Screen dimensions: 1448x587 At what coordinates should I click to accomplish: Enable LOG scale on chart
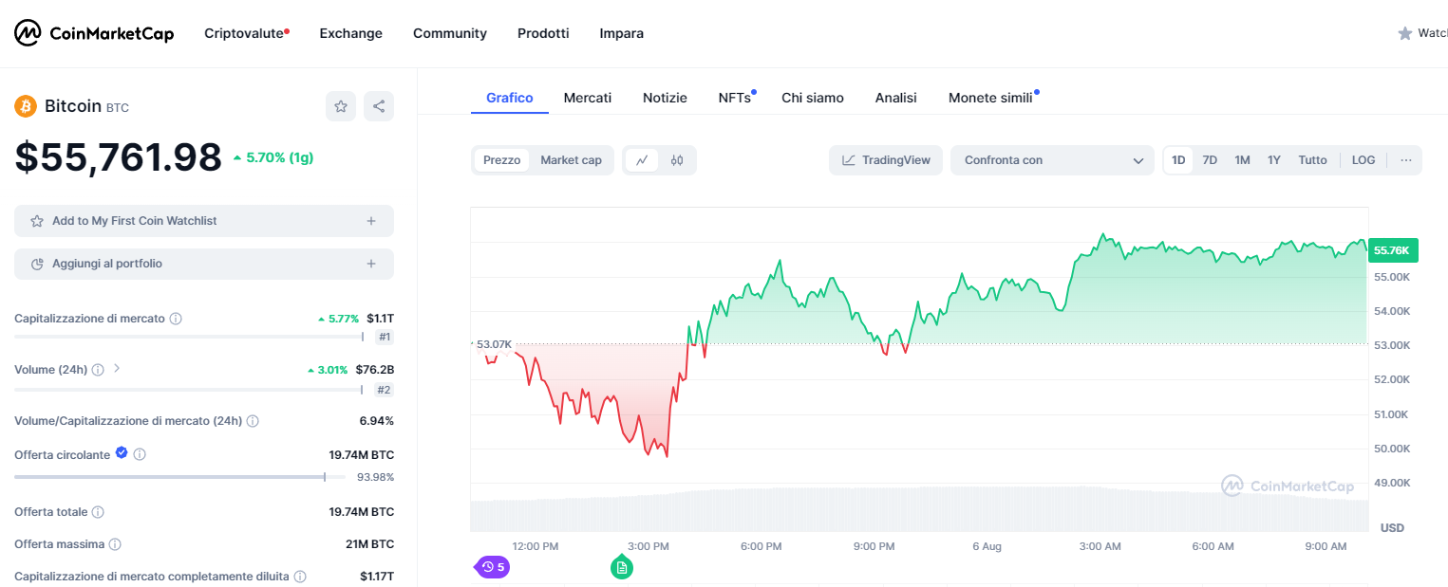coord(1363,160)
